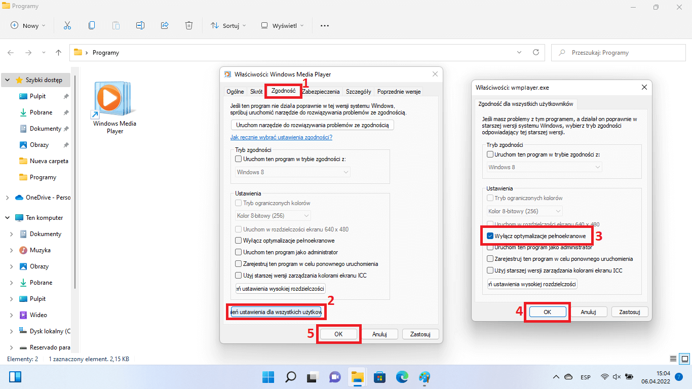The height and width of the screenshot is (389, 692).
Task: Click the ESP language indicator
Action: click(x=586, y=377)
